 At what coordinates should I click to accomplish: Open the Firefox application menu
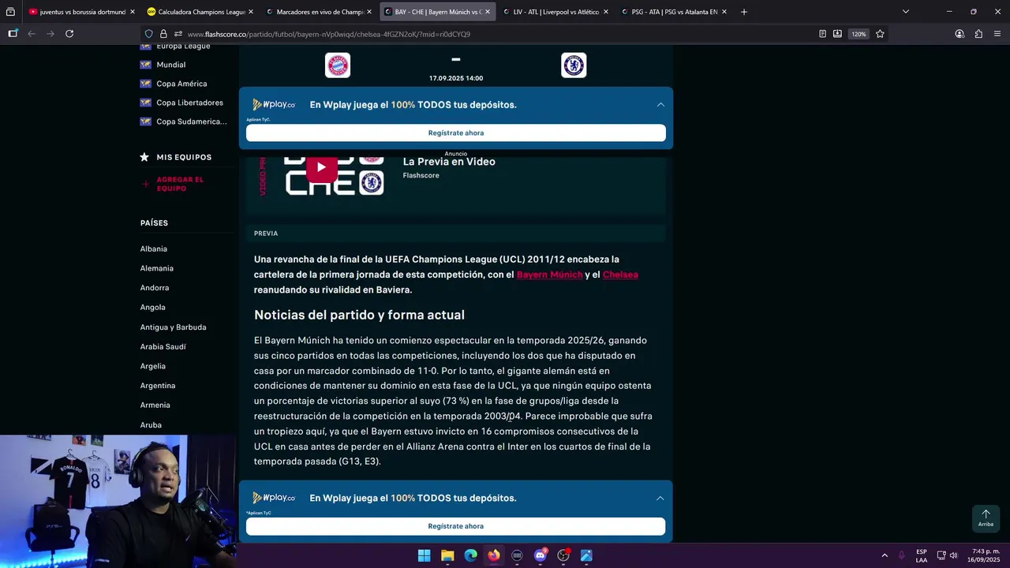[x=997, y=34]
